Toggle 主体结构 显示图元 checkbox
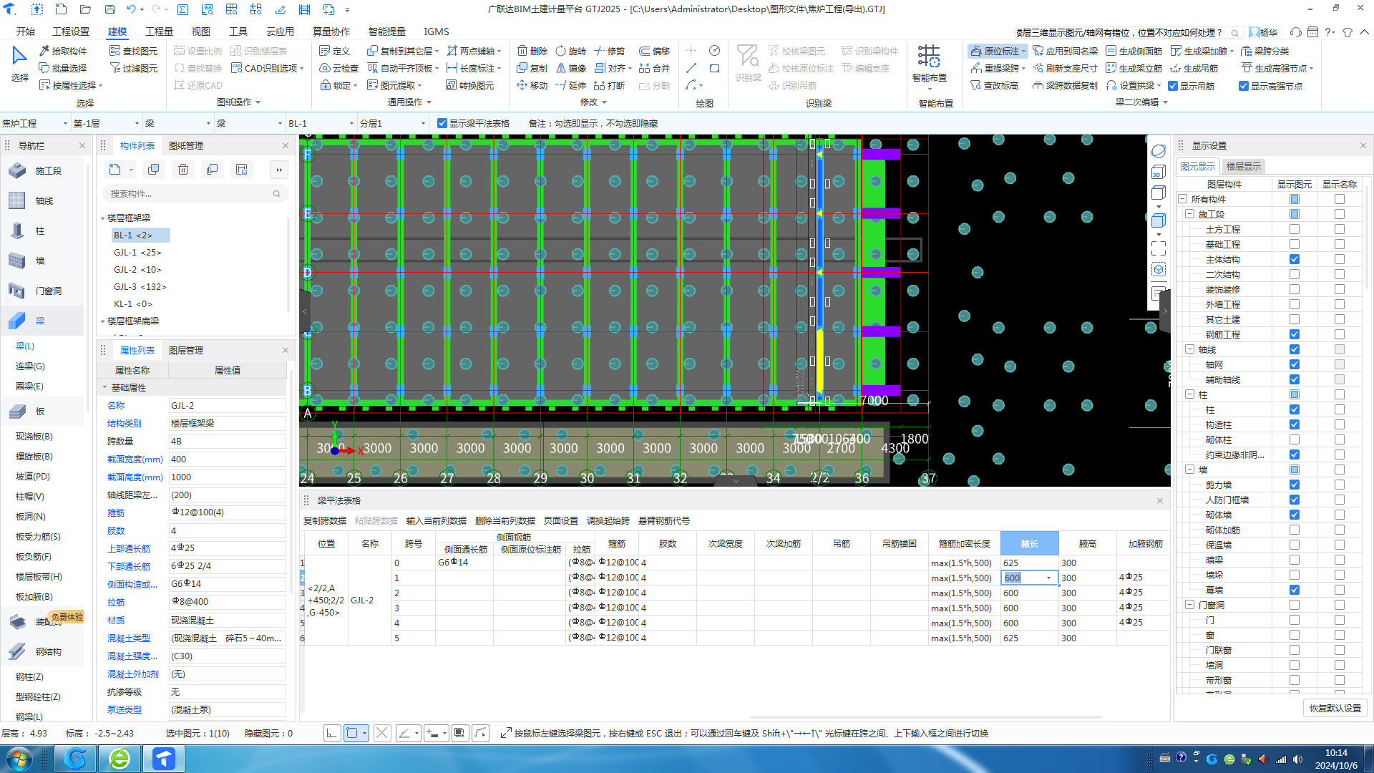 pos(1295,259)
